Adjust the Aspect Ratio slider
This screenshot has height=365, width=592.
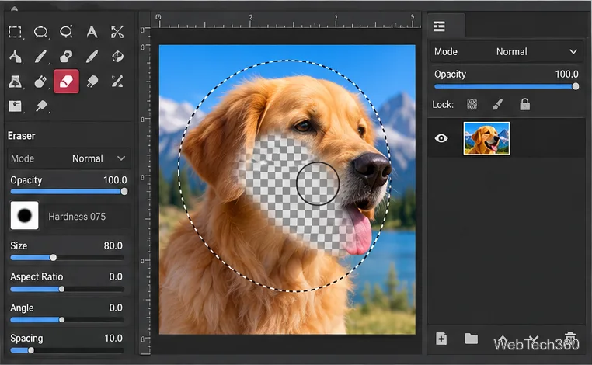tap(68, 289)
